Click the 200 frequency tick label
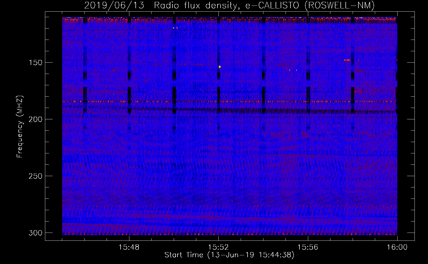Screen dimensions: 428x264 point(35,119)
